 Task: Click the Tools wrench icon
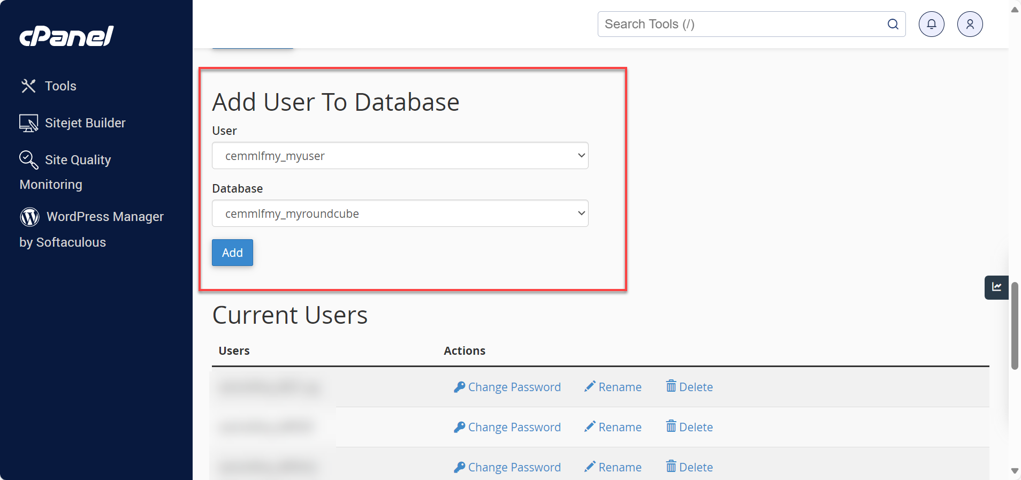[28, 86]
